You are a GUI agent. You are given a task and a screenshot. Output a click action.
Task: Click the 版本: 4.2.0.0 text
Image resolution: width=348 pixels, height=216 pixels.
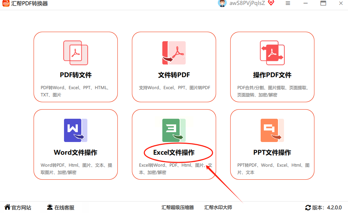point(327,208)
